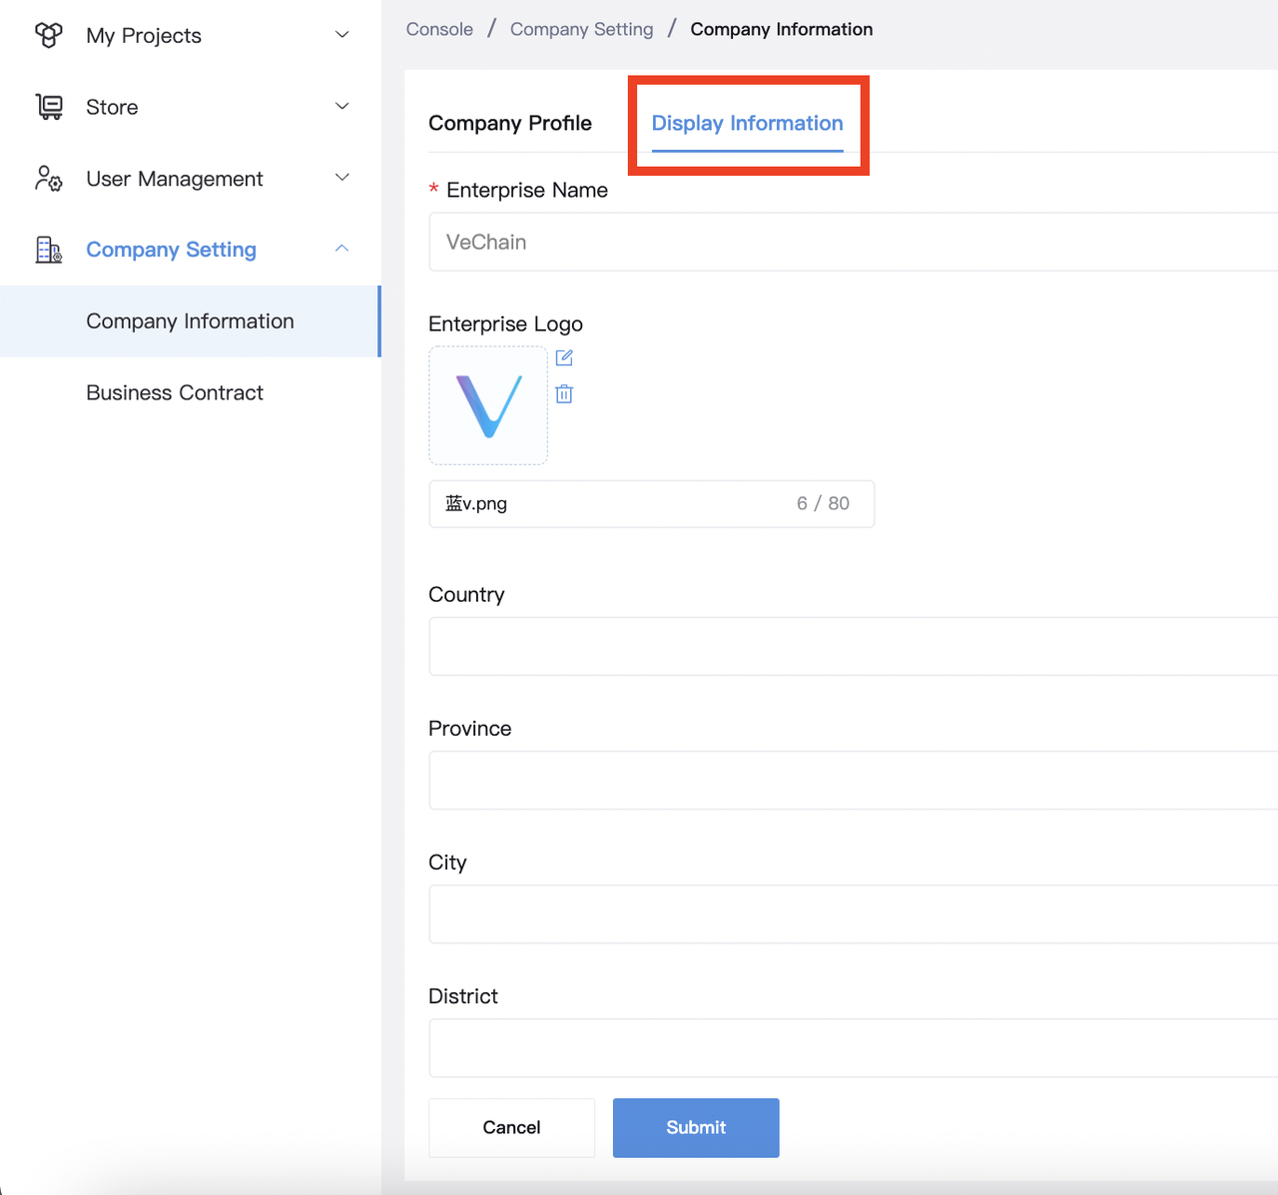The height and width of the screenshot is (1195, 1278).
Task: Expand the Store menu chevron
Action: pyautogui.click(x=341, y=106)
